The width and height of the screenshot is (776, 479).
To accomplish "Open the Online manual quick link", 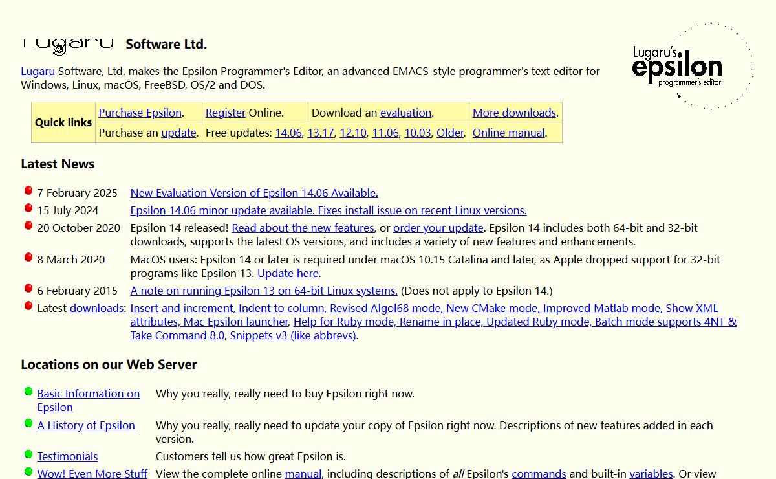I will [509, 133].
